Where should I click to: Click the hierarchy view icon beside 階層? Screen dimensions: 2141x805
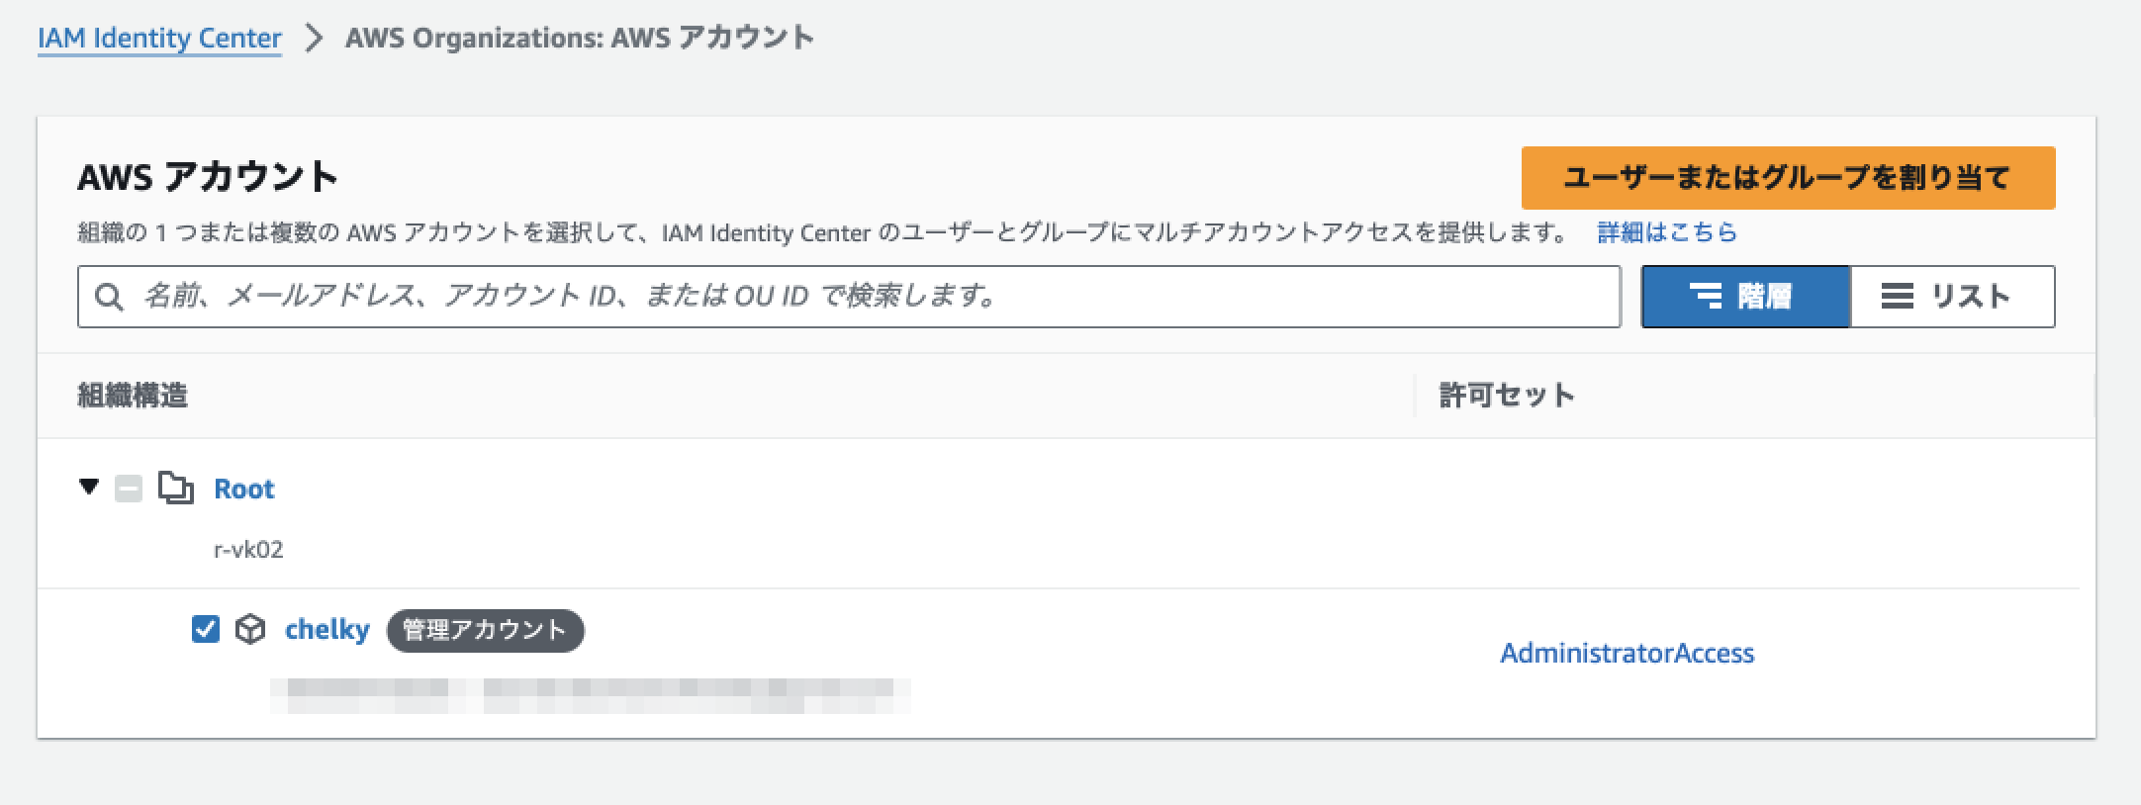pos(1708,296)
